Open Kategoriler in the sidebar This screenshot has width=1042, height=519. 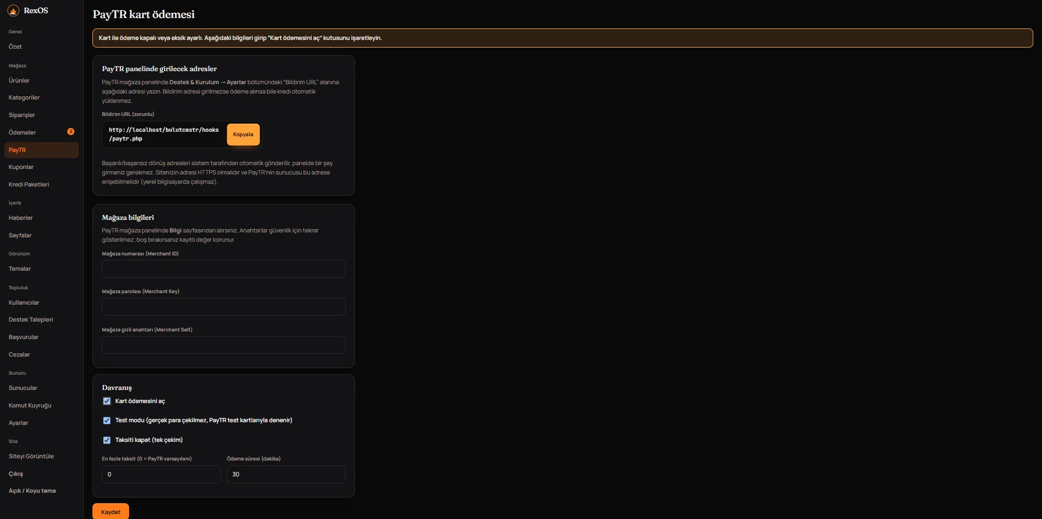(x=42, y=97)
